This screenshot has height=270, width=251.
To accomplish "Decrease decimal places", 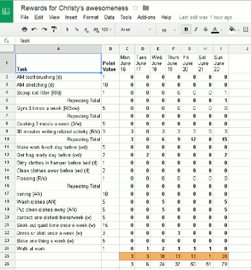I will click(86, 30).
